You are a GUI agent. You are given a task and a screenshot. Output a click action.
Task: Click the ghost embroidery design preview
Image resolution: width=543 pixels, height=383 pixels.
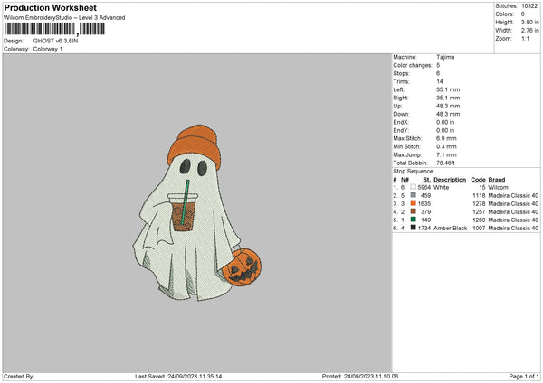(x=196, y=212)
